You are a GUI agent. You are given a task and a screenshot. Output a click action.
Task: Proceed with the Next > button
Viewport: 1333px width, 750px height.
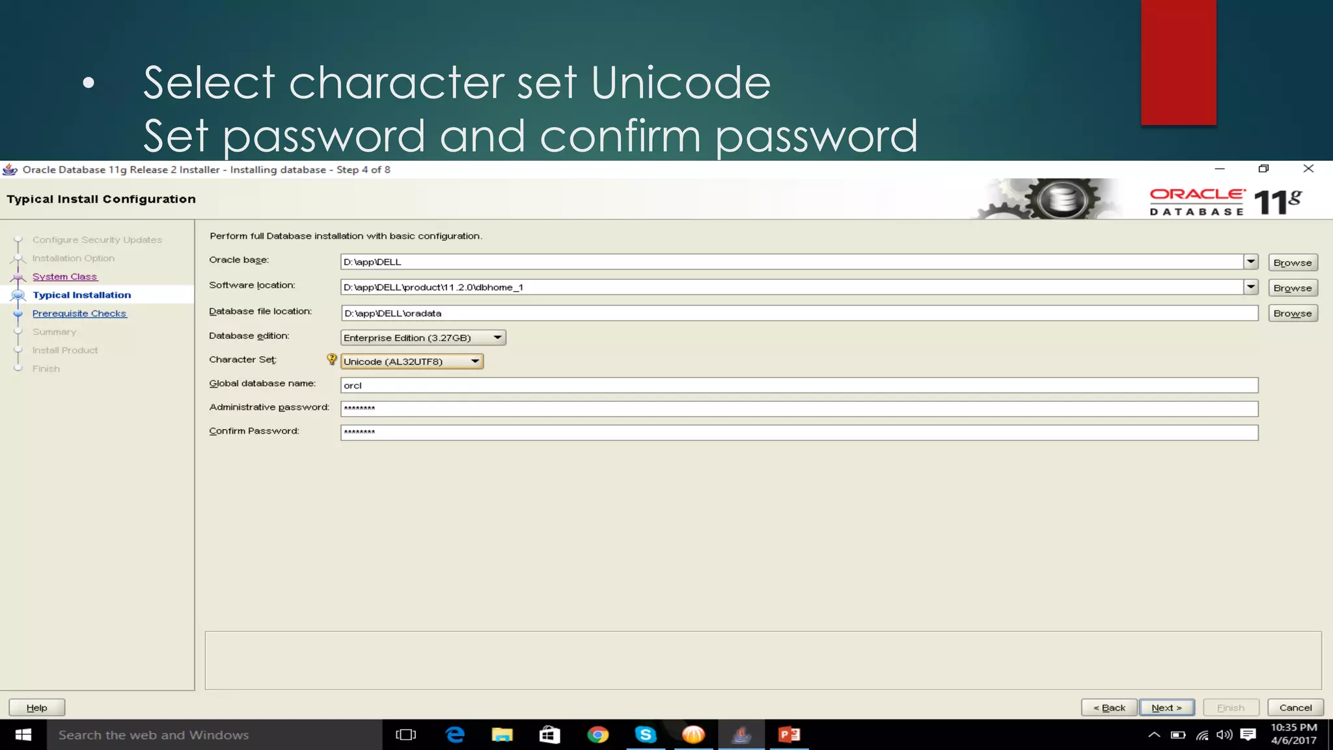tap(1166, 708)
